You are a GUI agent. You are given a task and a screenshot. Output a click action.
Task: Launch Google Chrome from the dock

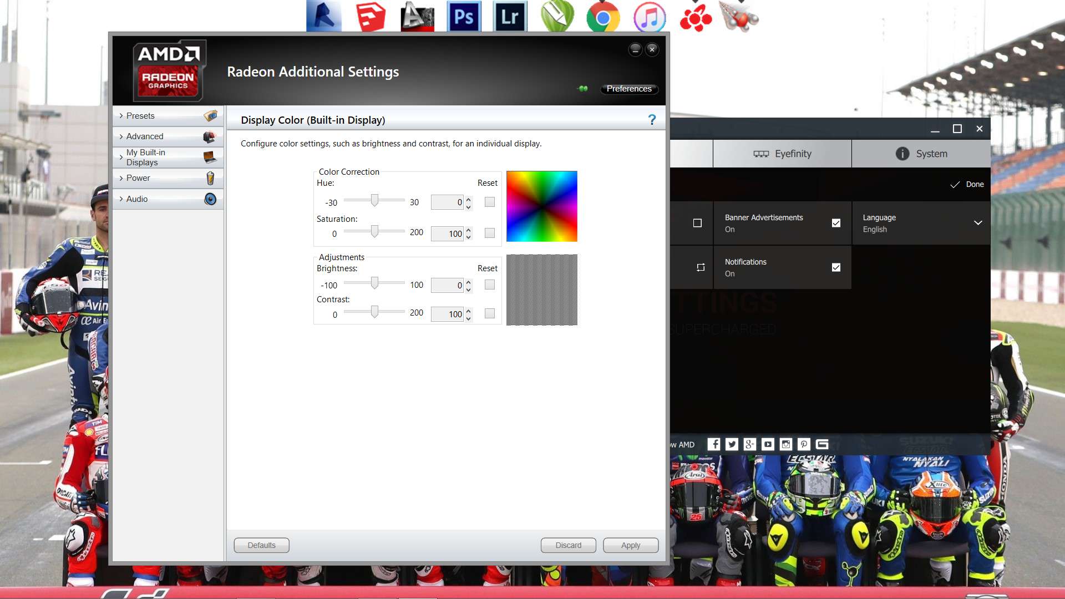pyautogui.click(x=603, y=18)
